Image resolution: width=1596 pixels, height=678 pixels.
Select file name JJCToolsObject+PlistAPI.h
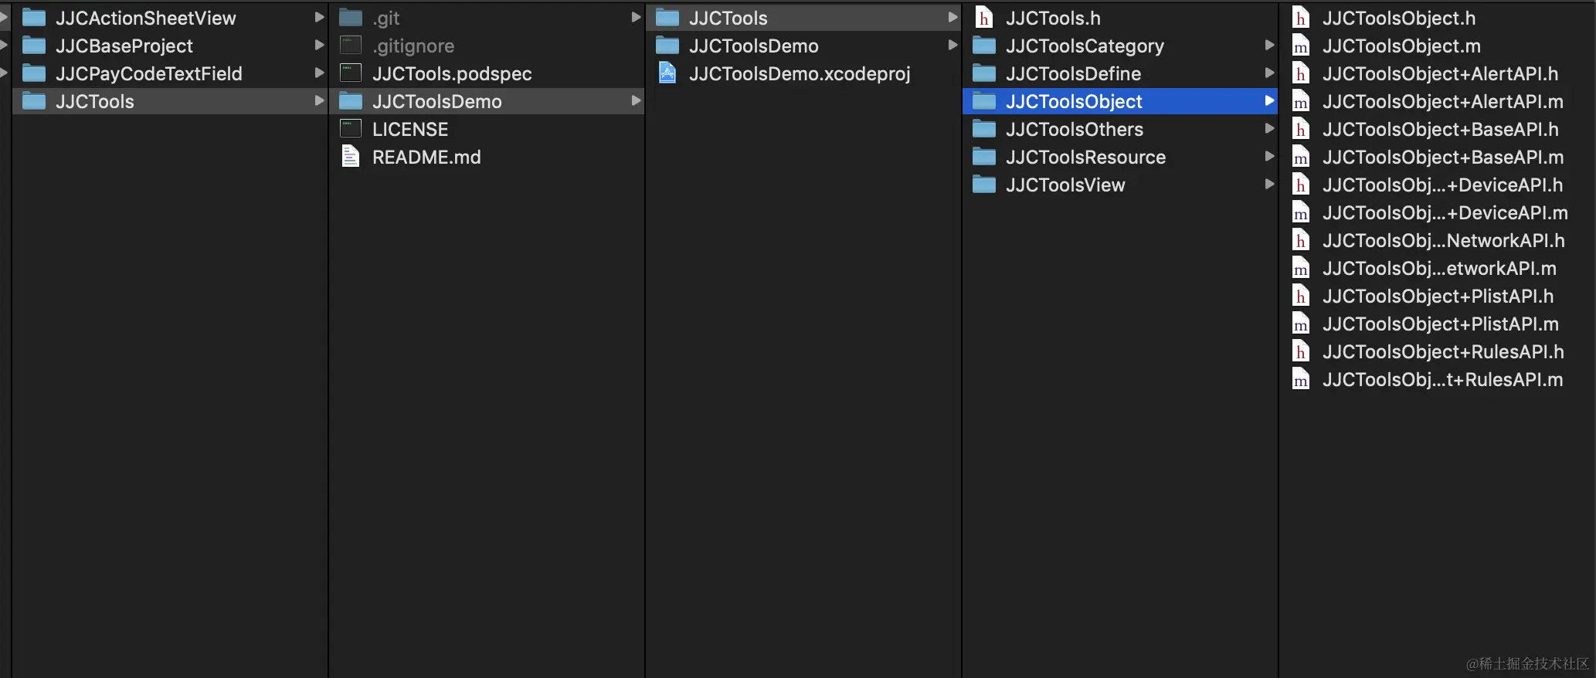coord(1438,296)
